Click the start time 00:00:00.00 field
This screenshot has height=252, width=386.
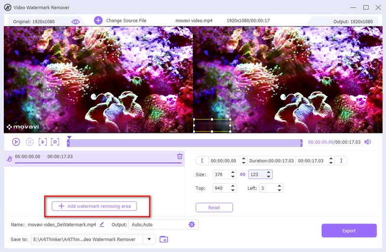tap(224, 161)
